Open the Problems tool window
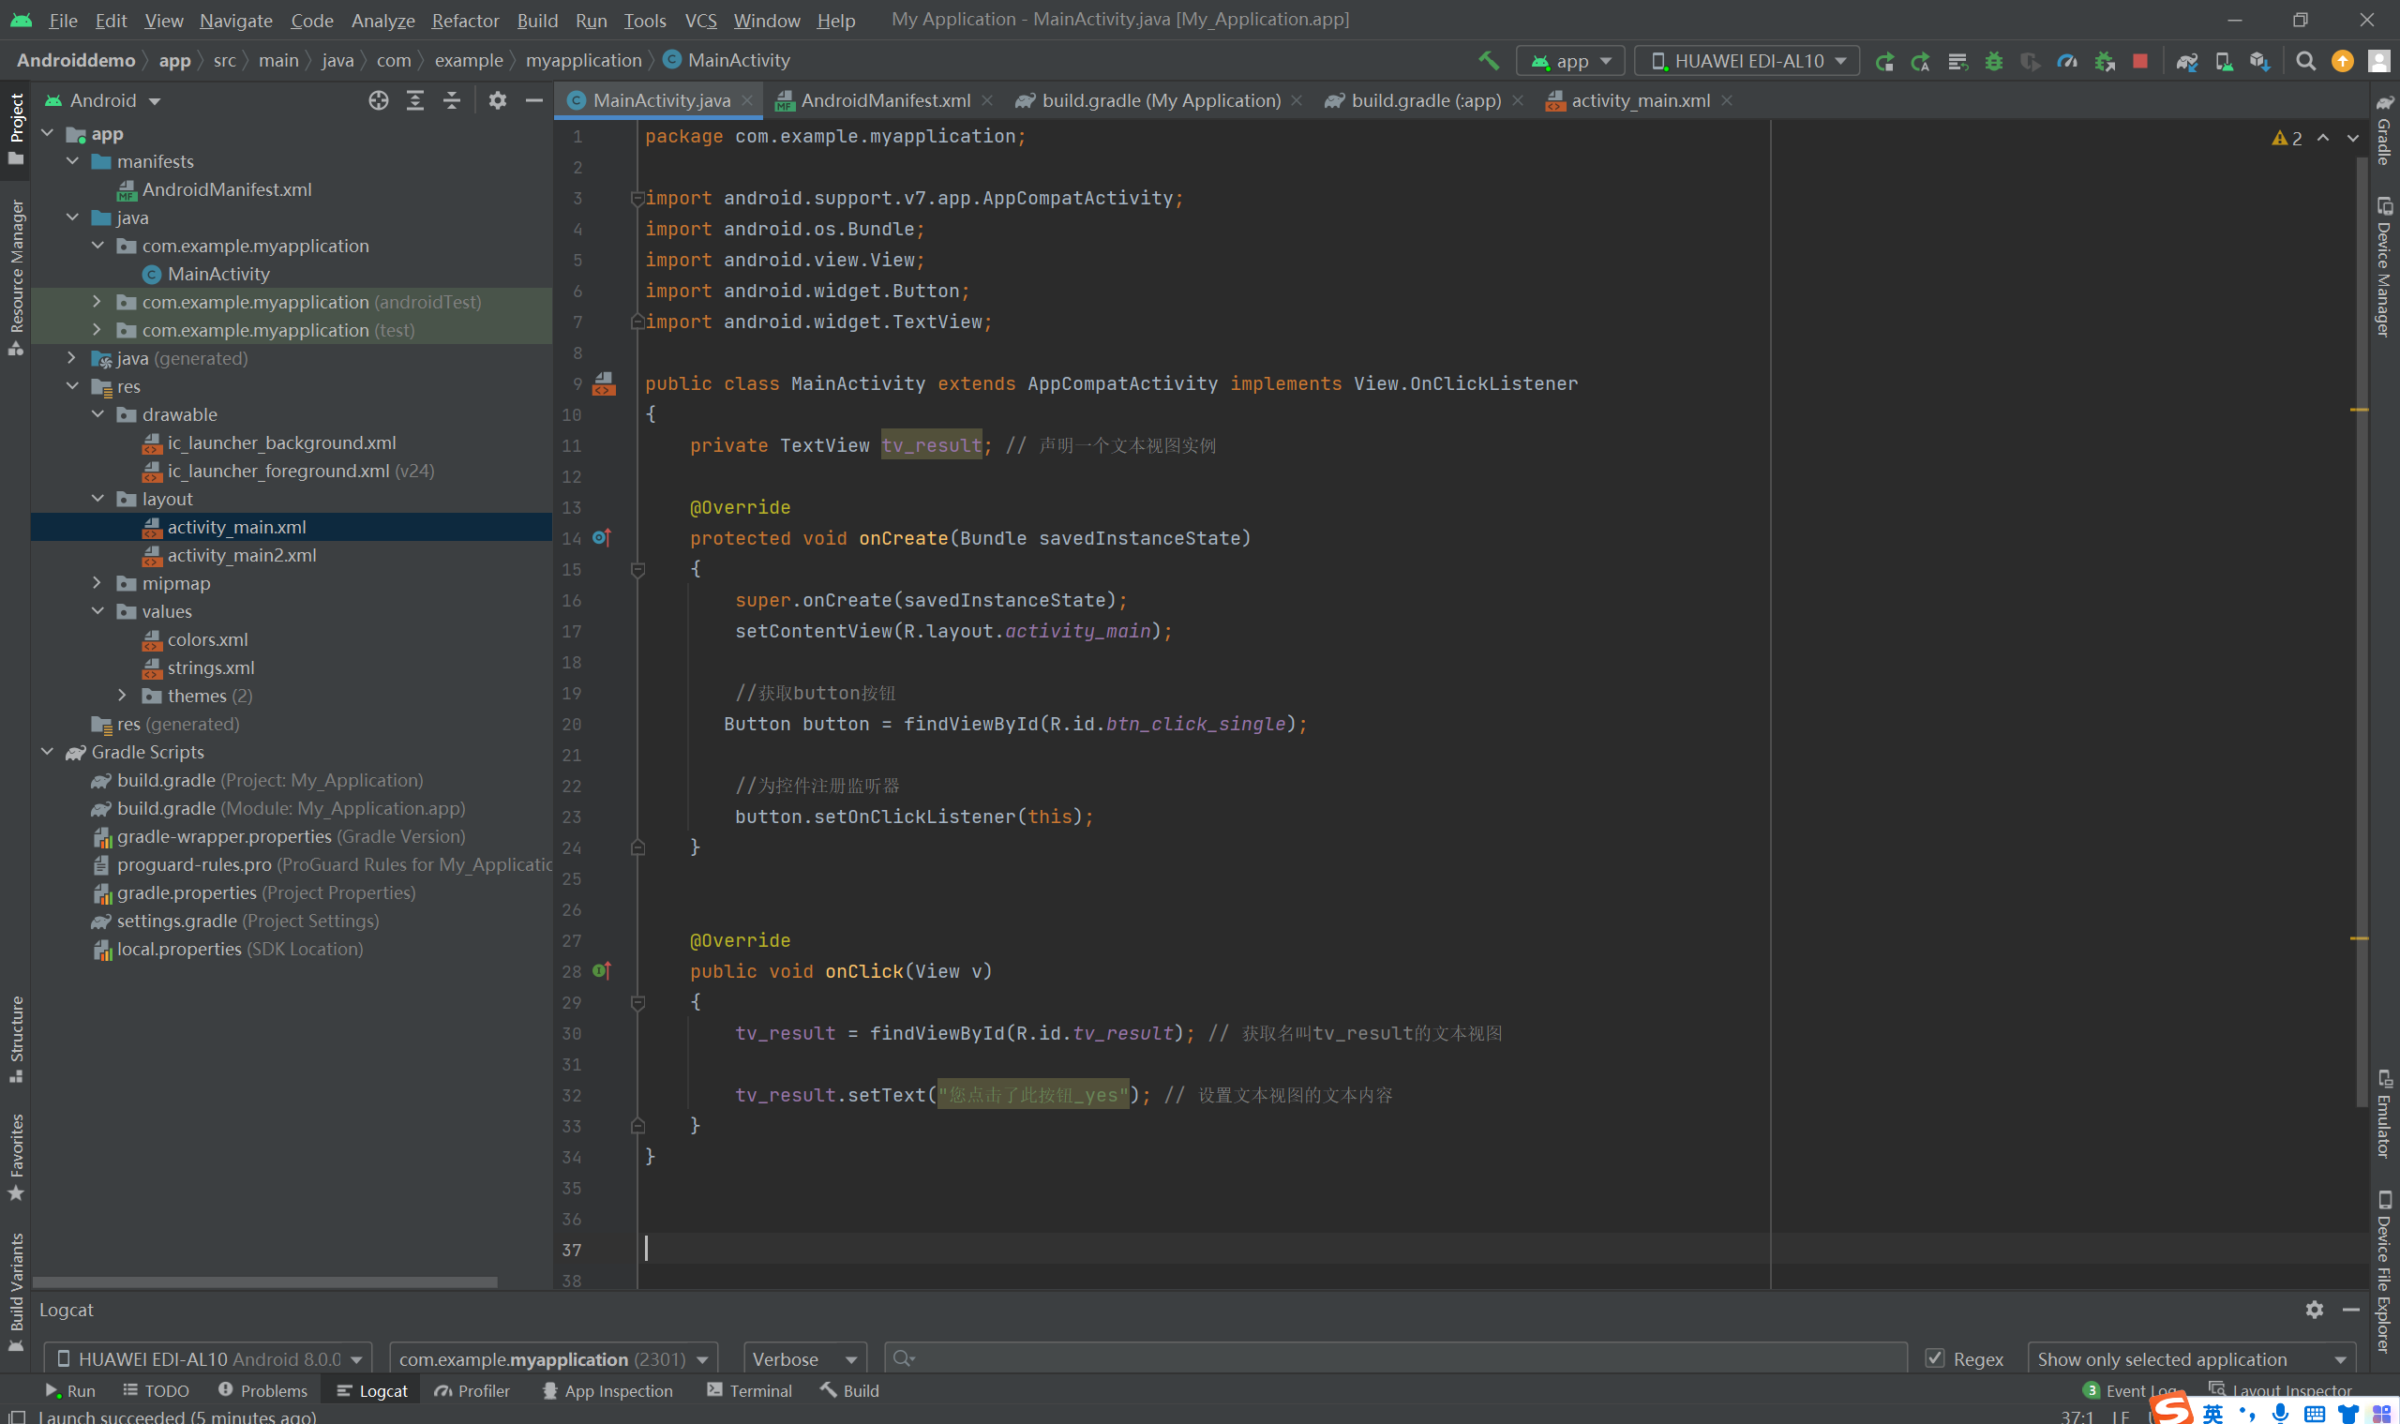The image size is (2400, 1424). point(262,1389)
